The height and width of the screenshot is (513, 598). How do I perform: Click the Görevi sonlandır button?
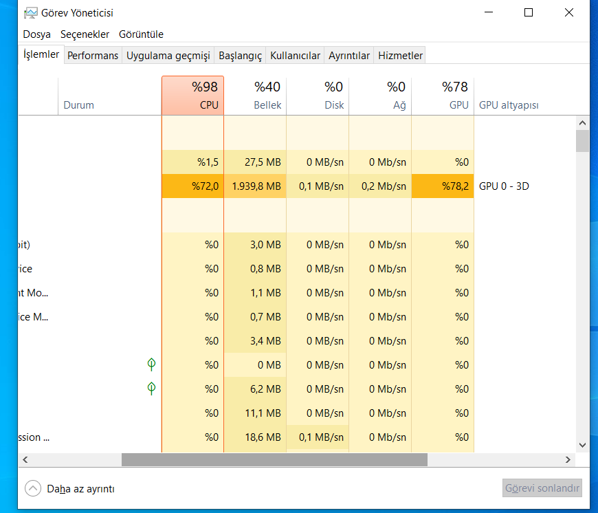pos(542,488)
